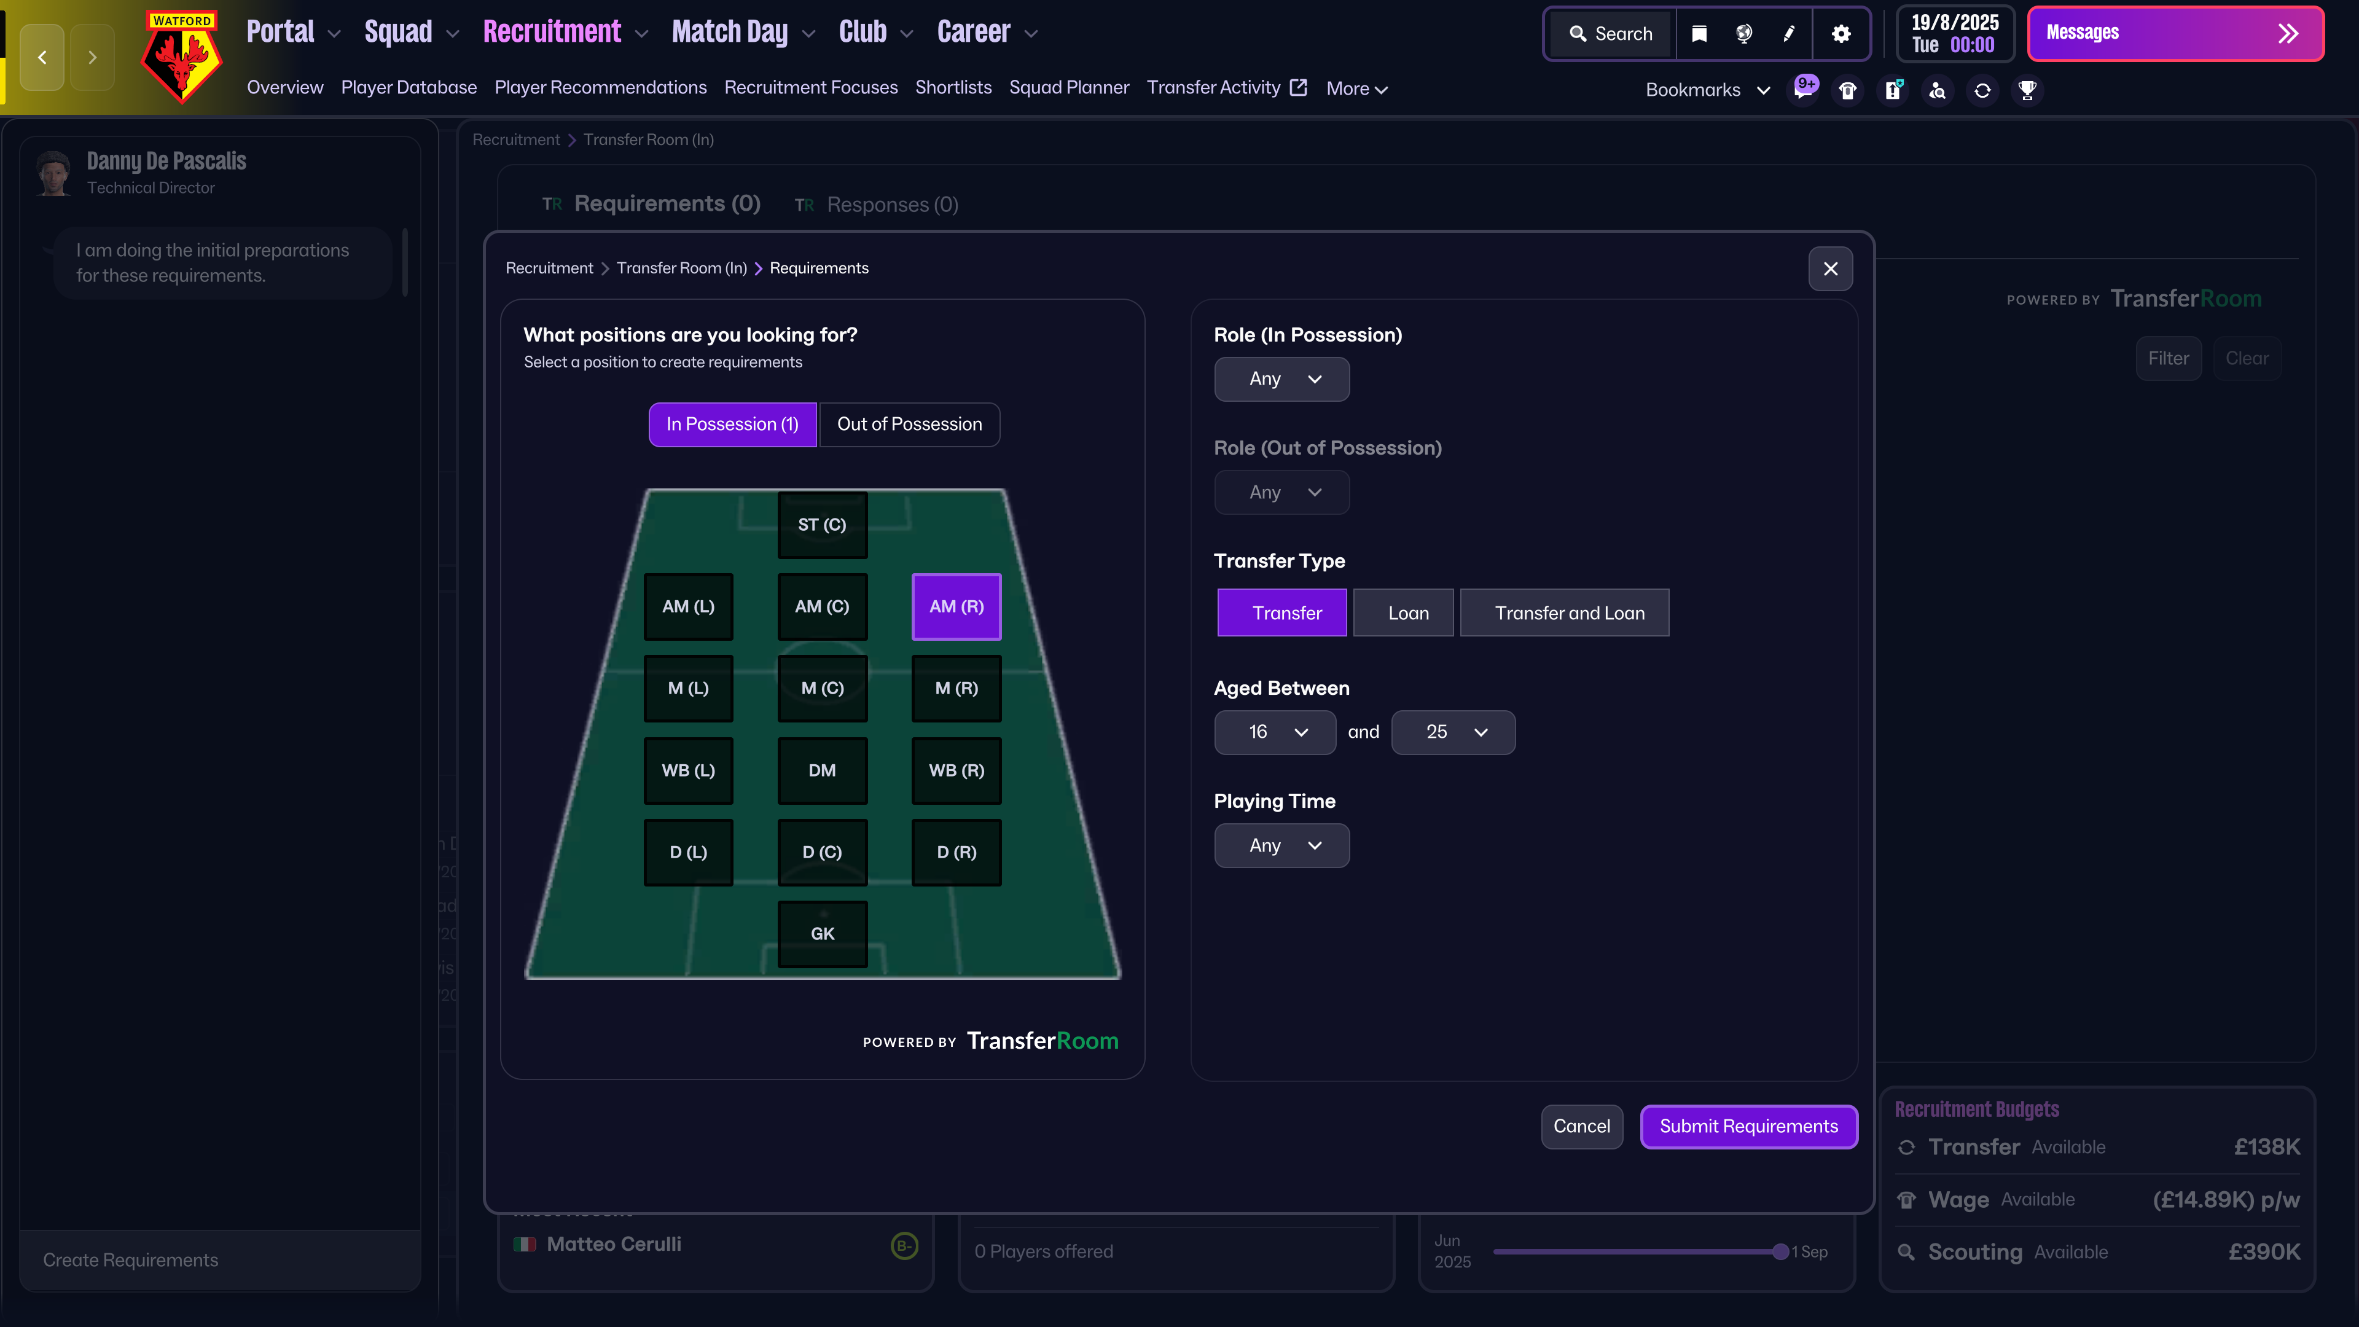Click the shirt squad icon
This screenshot has width=2359, height=1327.
1847,90
